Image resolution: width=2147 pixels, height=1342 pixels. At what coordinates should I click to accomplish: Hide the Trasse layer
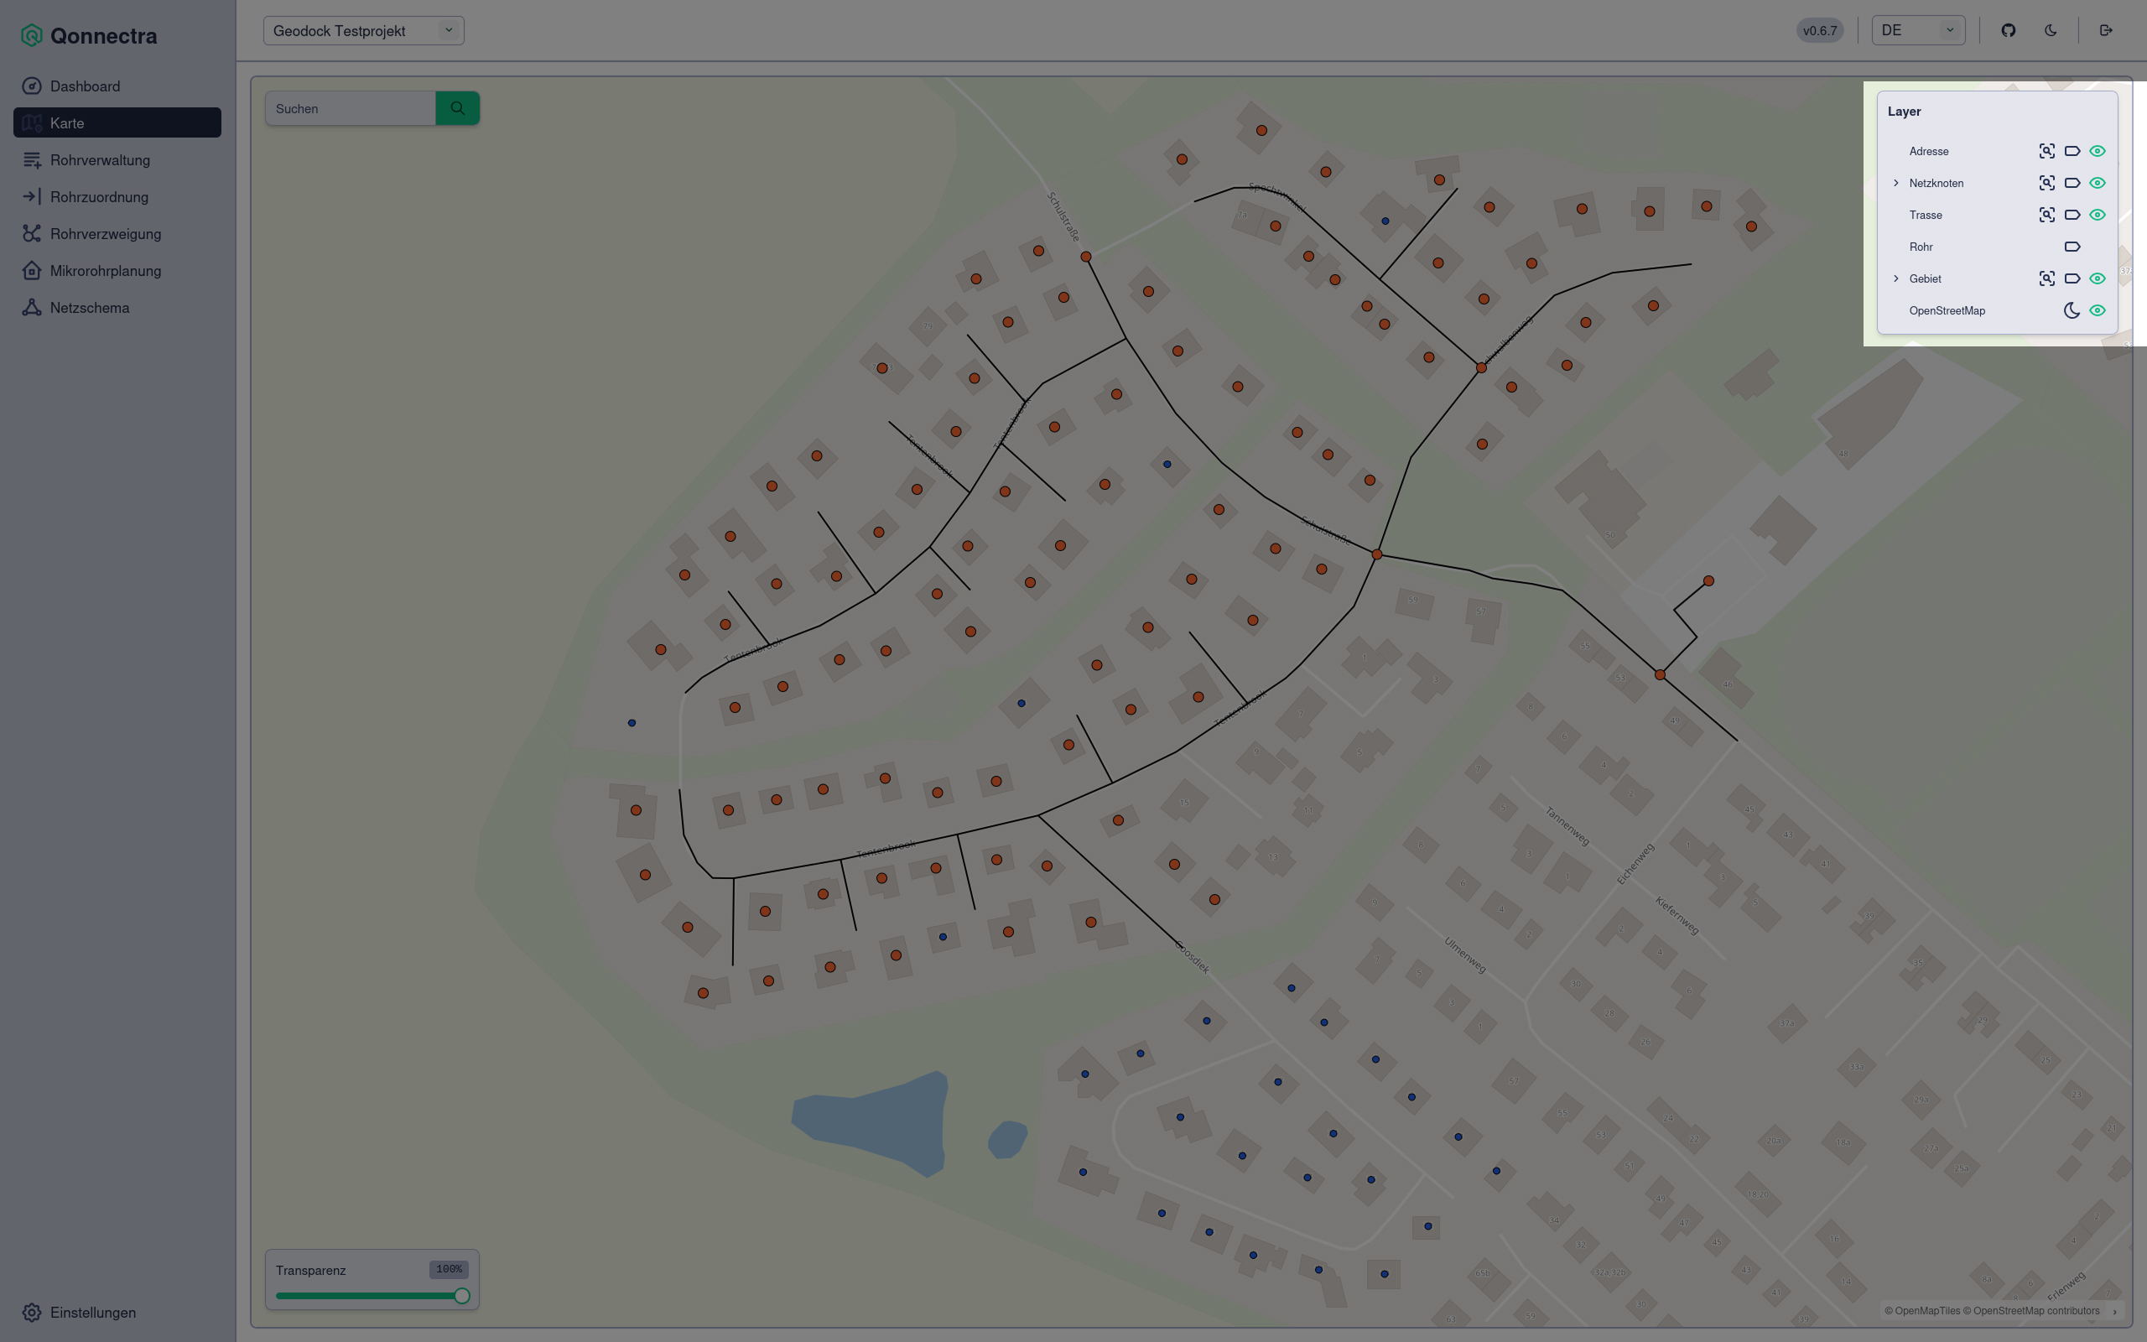pos(2098,215)
